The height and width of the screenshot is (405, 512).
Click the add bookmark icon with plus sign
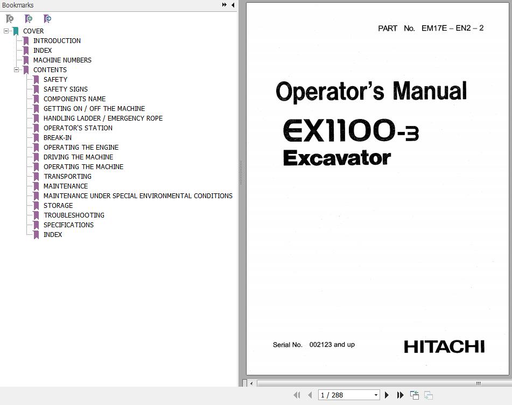(29, 19)
